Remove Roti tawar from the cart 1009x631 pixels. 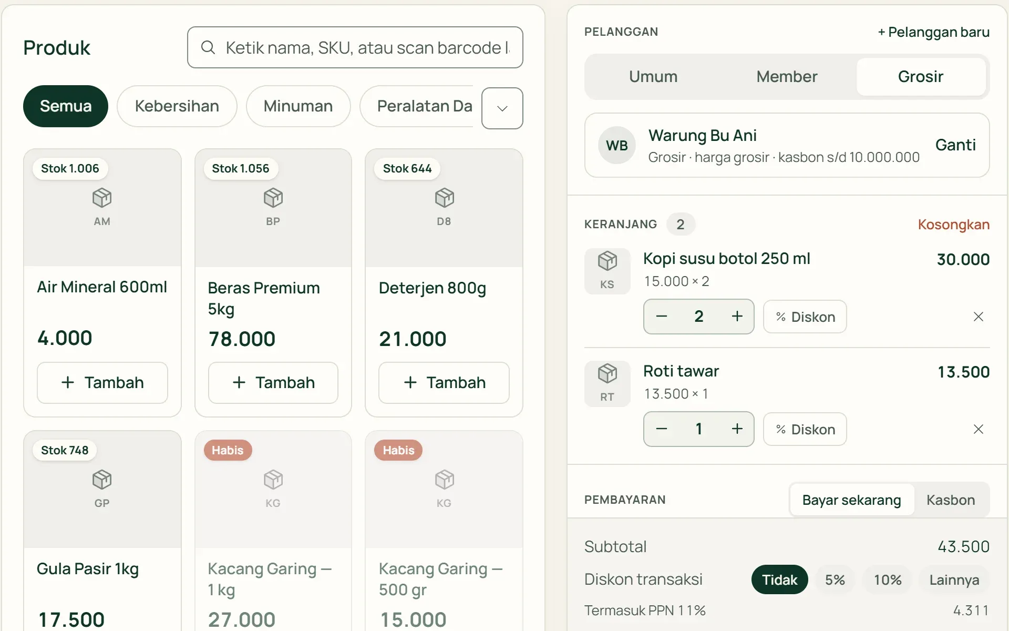(x=978, y=429)
